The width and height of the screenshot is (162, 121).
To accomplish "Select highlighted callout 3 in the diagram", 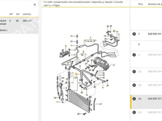I will [76, 74].
